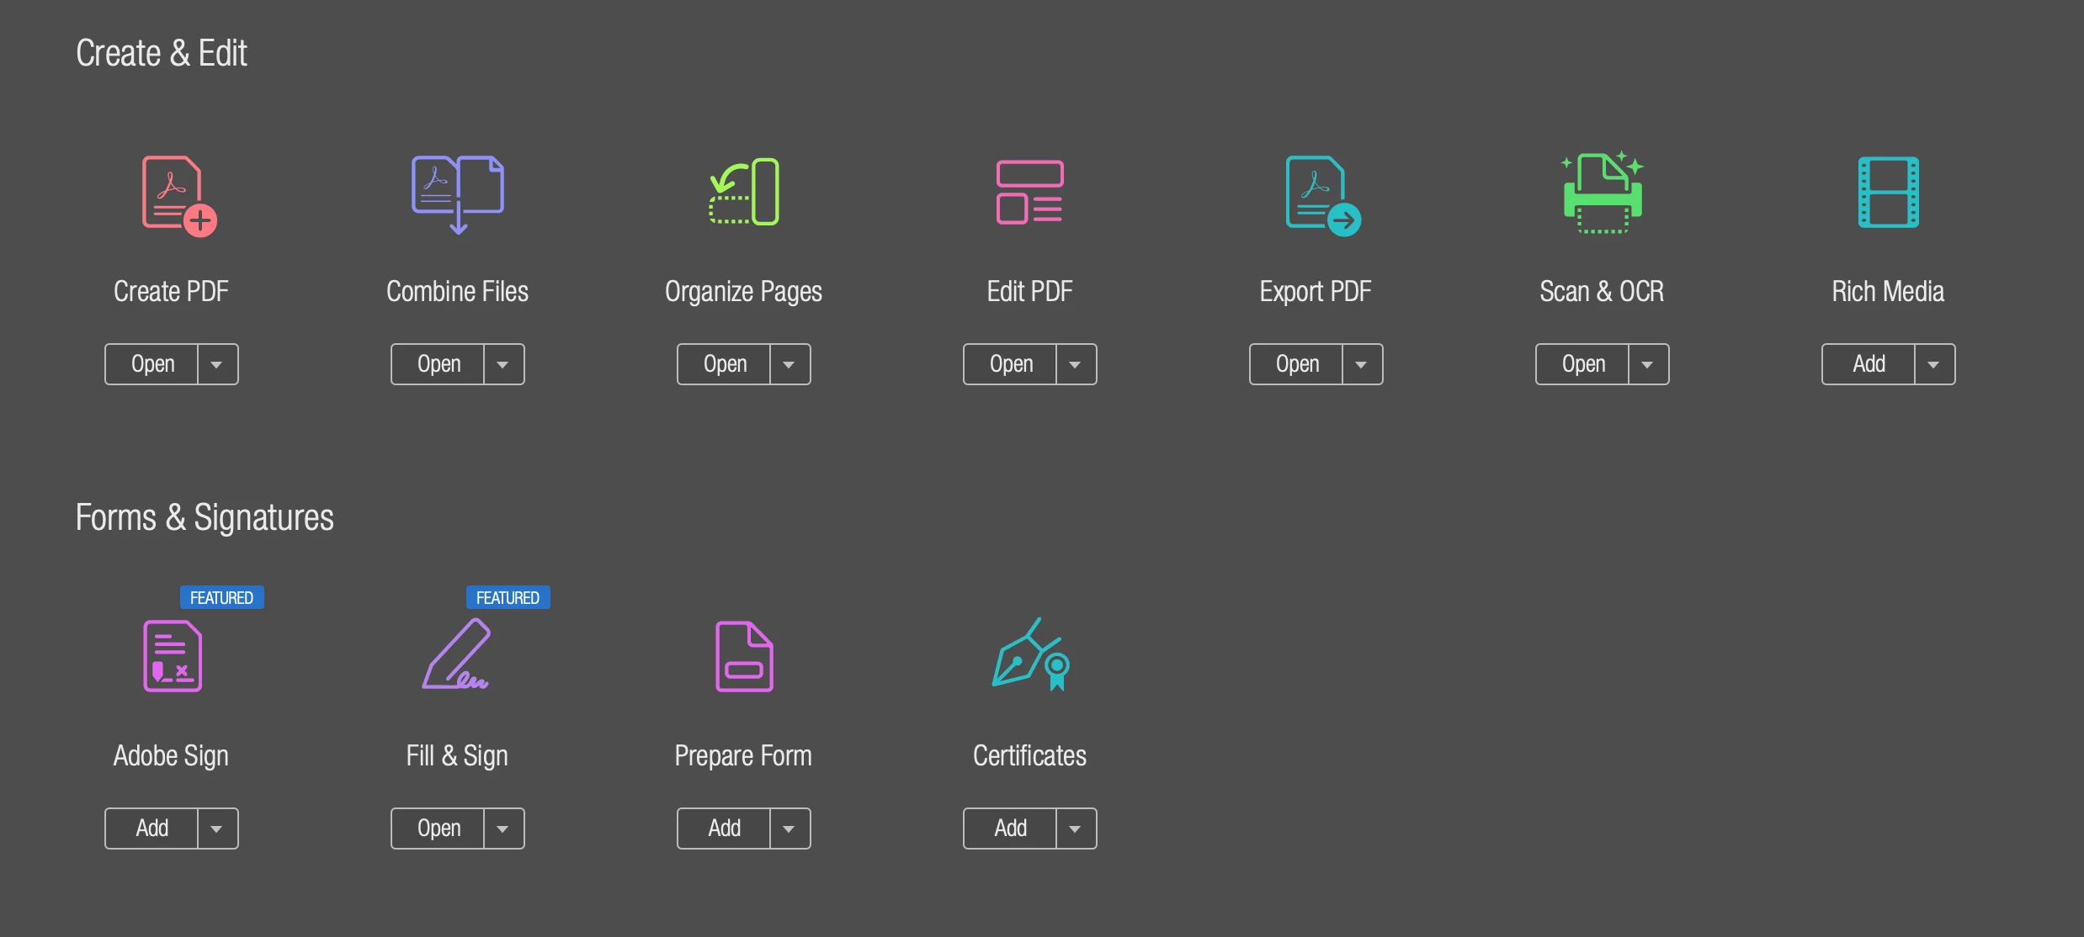This screenshot has height=937, width=2084.
Task: Click the Rich Media filmstrip icon
Action: (x=1888, y=192)
